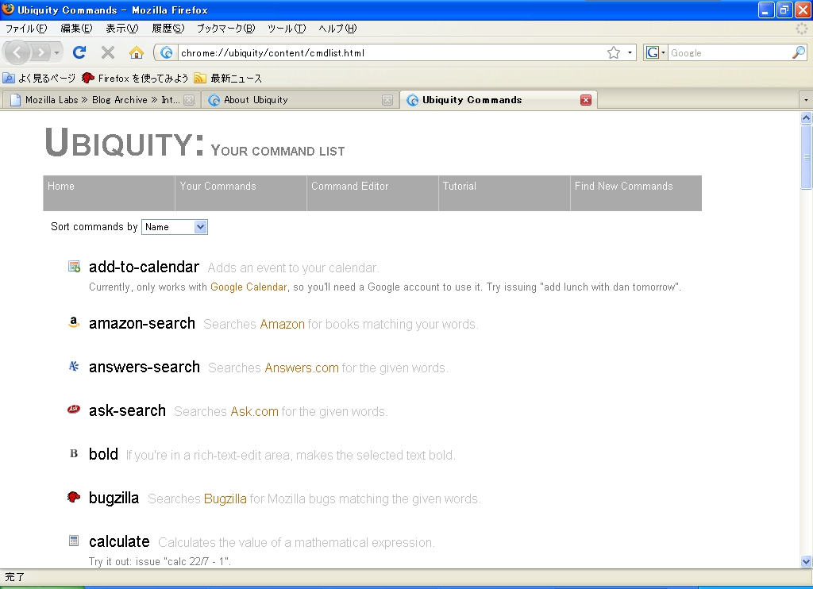Screen dimensions: 813x589
Task: Switch to the Mozilla Labs Blog Archive tab
Action: tap(102, 100)
